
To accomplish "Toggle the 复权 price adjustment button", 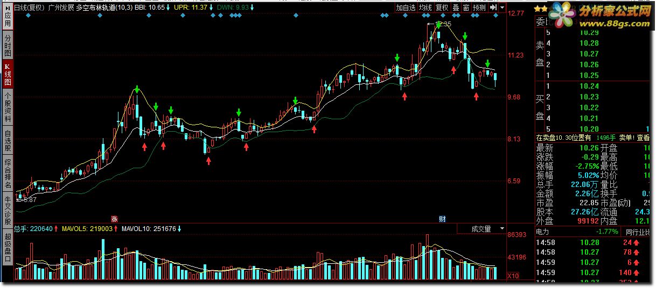I will (442, 8).
